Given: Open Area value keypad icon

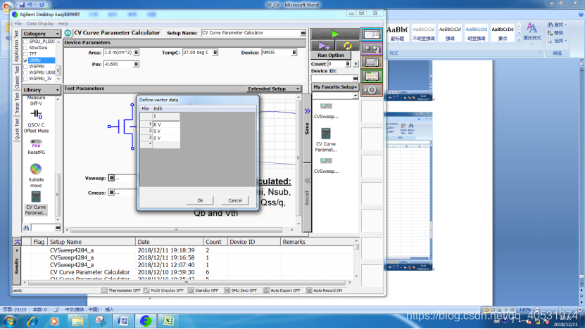Looking at the screenshot, I should point(136,53).
